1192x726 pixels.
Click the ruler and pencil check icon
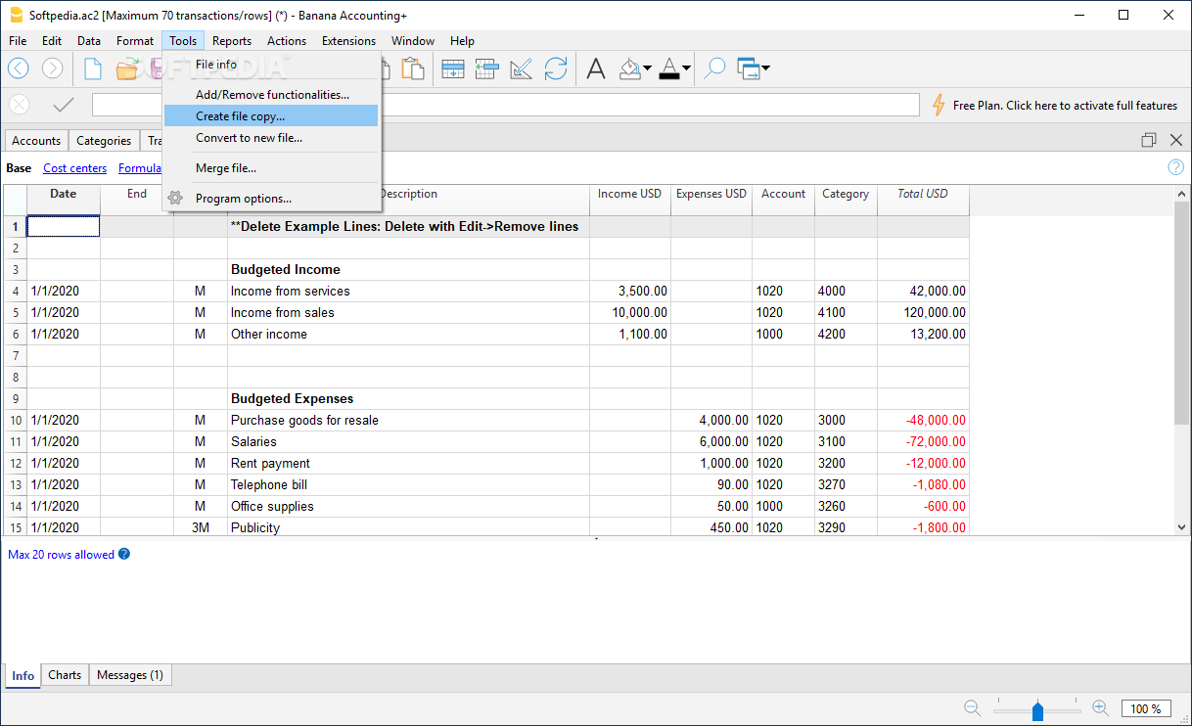coord(522,68)
